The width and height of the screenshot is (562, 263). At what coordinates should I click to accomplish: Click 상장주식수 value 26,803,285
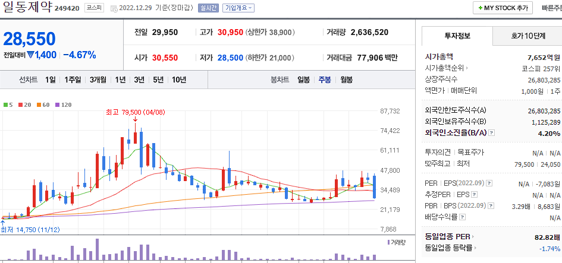point(544,80)
